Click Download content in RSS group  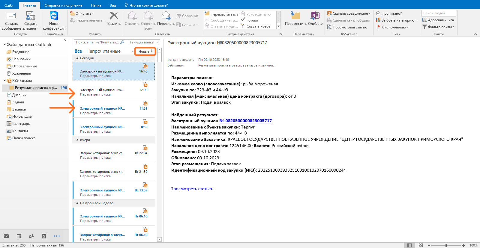[349, 13]
